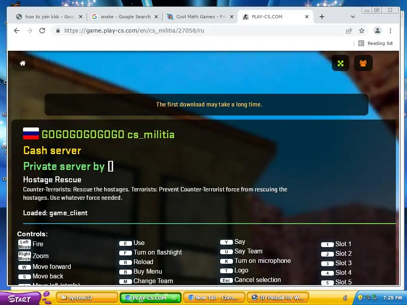This screenshot has height=305, width=407.
Task: Click the Russian flag server icon
Action: [x=31, y=133]
